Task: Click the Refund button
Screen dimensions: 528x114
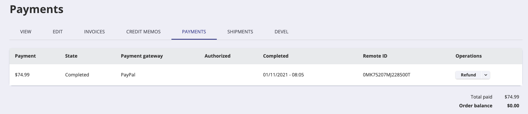Action: tap(468, 75)
